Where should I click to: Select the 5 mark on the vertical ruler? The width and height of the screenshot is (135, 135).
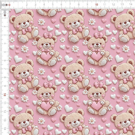pyautogui.click(x=5, y=52)
